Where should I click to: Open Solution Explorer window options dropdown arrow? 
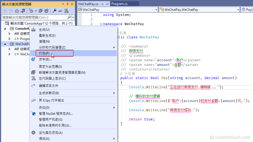click(63, 4)
